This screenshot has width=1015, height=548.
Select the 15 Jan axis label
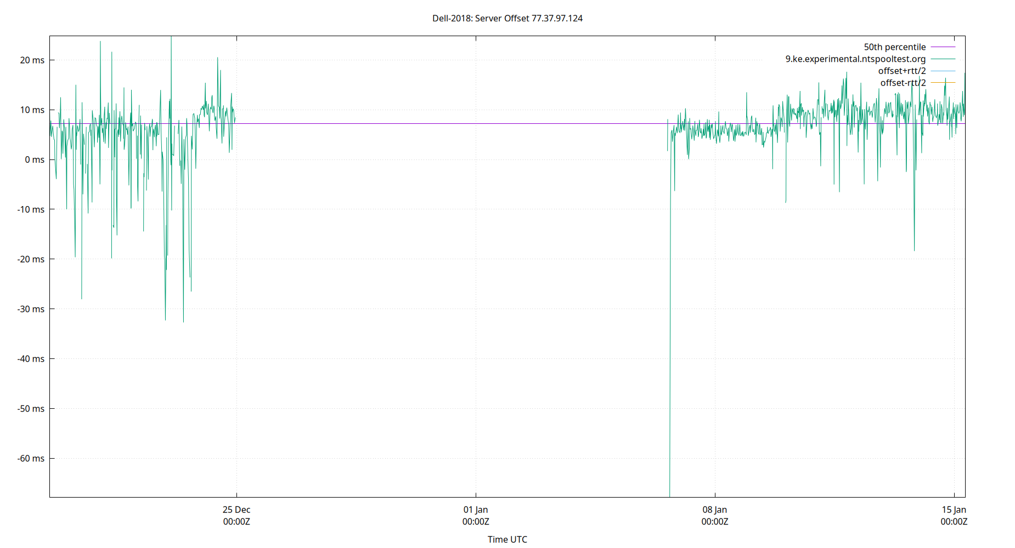click(x=954, y=509)
